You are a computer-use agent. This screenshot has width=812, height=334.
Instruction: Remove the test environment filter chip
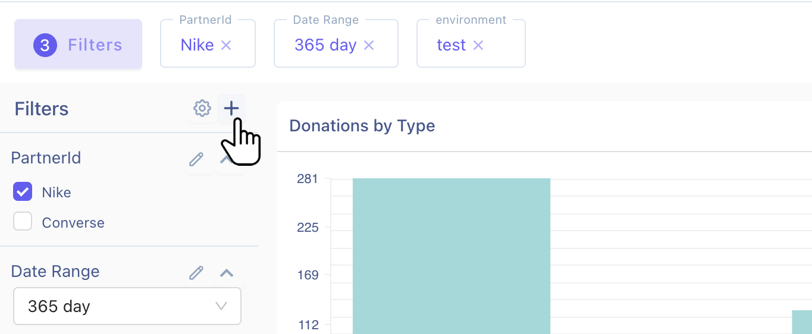[x=478, y=45]
